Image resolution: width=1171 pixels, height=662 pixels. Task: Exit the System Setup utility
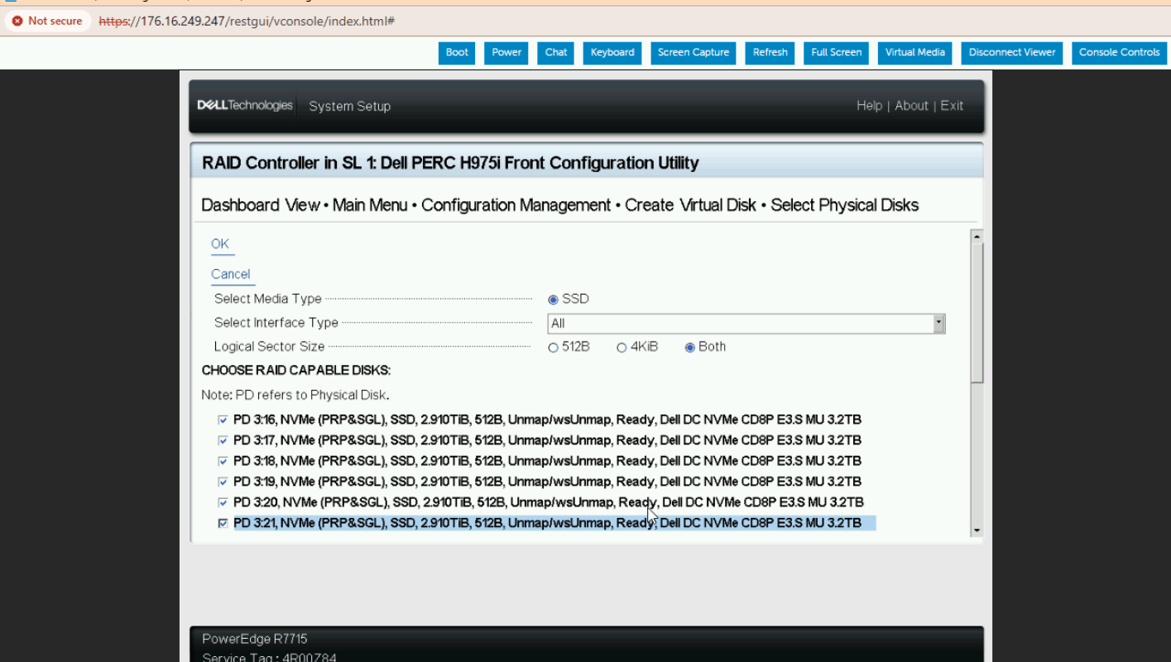952,106
